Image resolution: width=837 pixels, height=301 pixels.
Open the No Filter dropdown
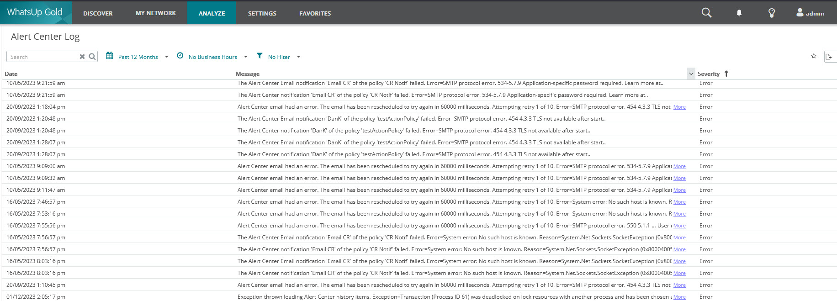pos(284,57)
